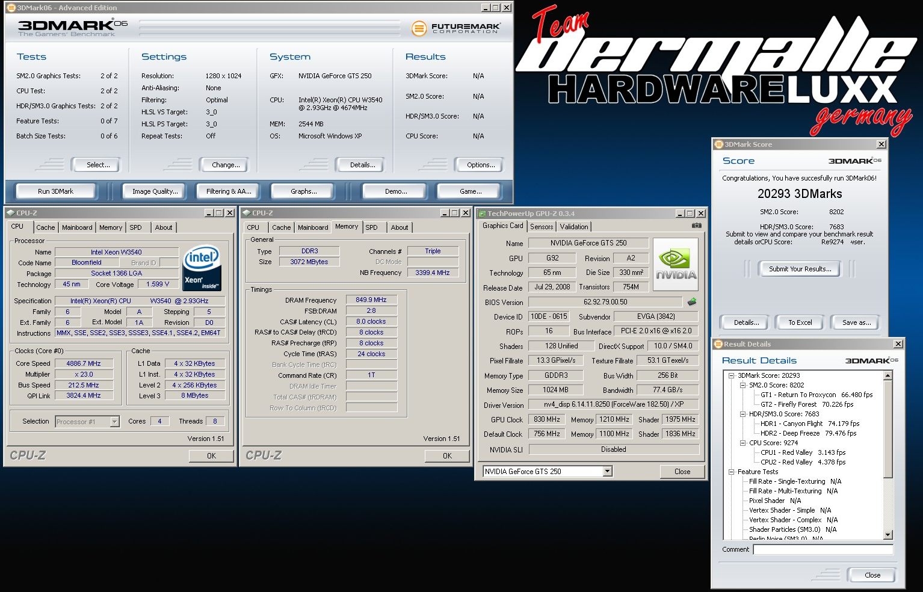Viewport: 923px width, 592px height.
Task: Click the 3DMark Score window title icon
Action: click(x=718, y=144)
